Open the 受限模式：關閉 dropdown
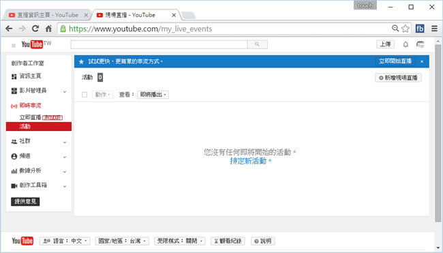The width and height of the screenshot is (443, 253). click(180, 241)
